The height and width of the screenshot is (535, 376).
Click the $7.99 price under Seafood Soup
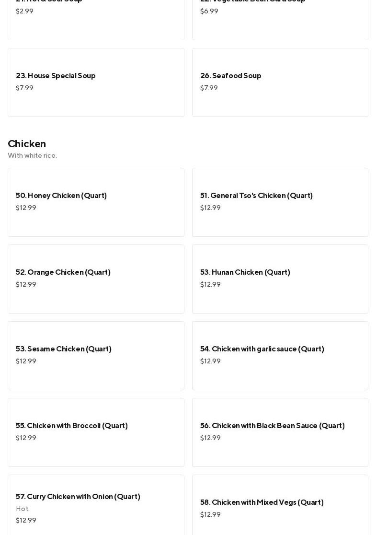209,88
